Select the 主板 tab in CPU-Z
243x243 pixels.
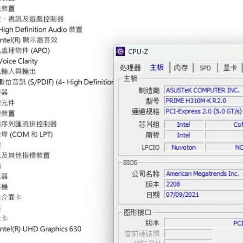[157, 68]
